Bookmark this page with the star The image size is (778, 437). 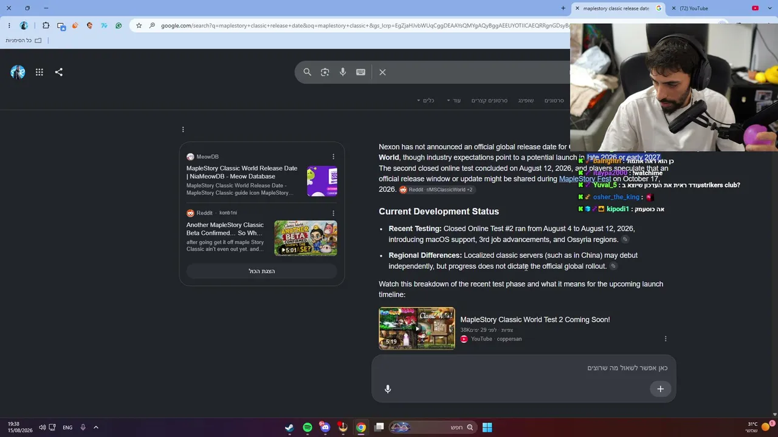pos(139,25)
